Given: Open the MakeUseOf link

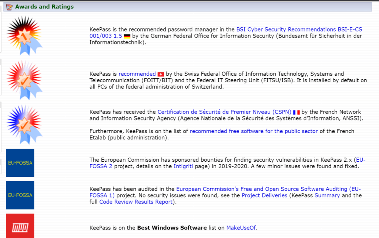Looking at the screenshot, I should (x=241, y=228).
